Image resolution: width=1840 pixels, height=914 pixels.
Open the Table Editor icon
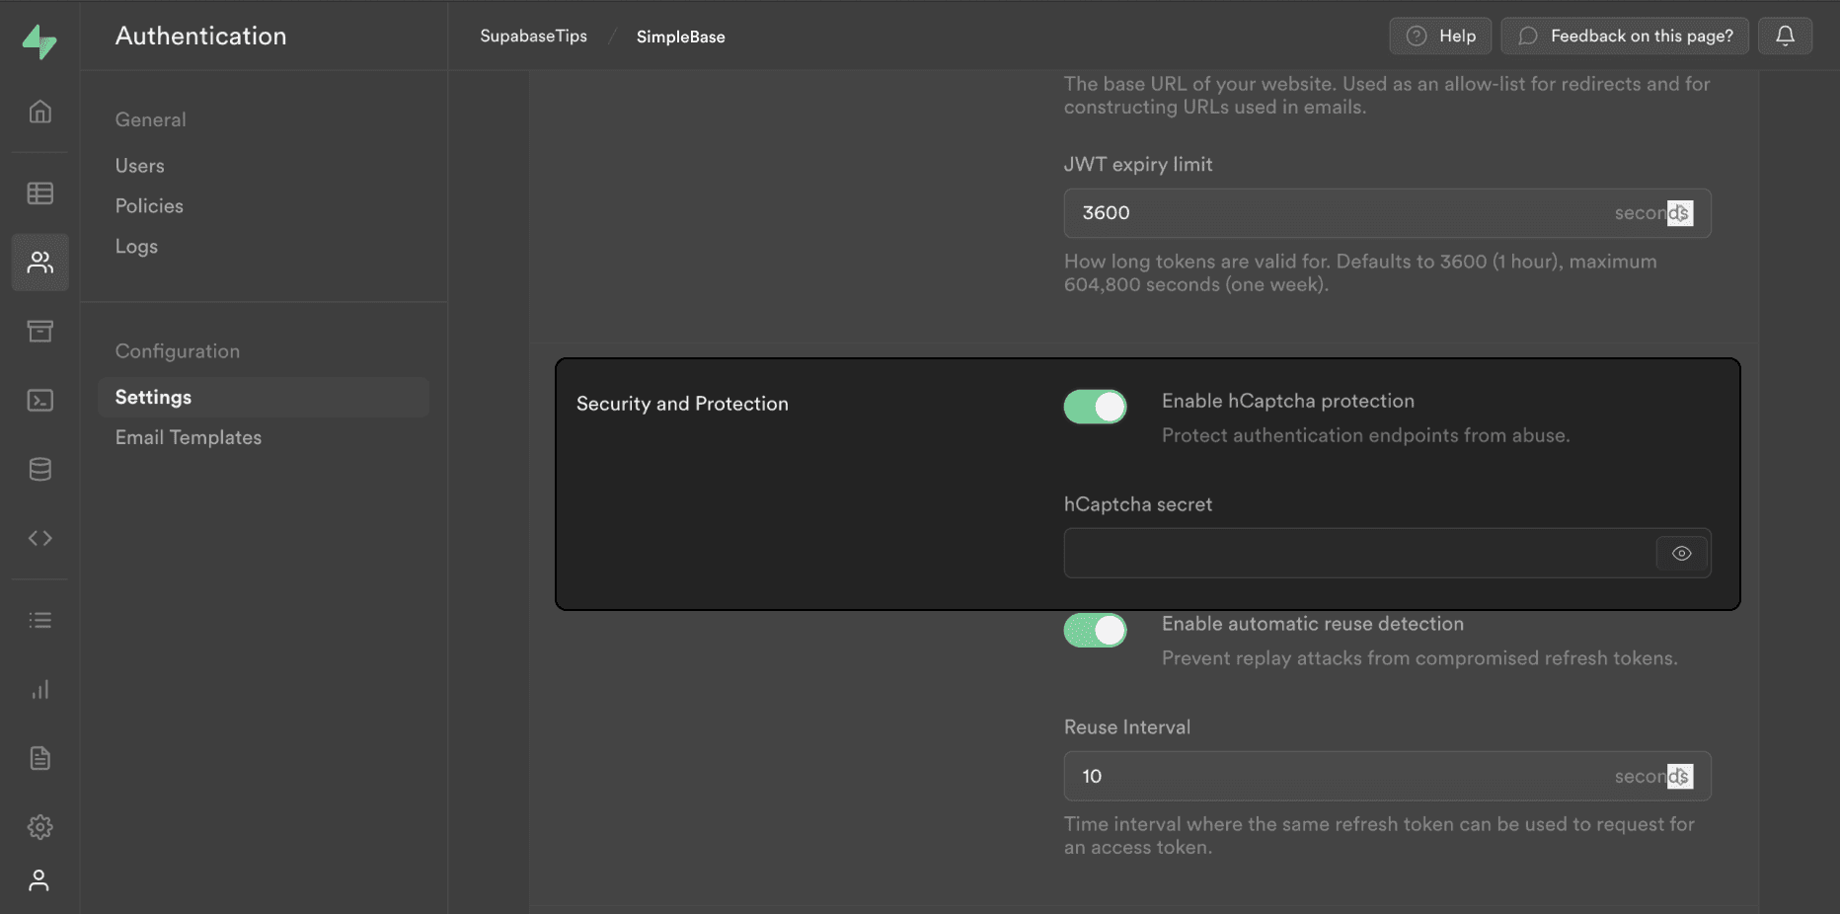pyautogui.click(x=39, y=193)
